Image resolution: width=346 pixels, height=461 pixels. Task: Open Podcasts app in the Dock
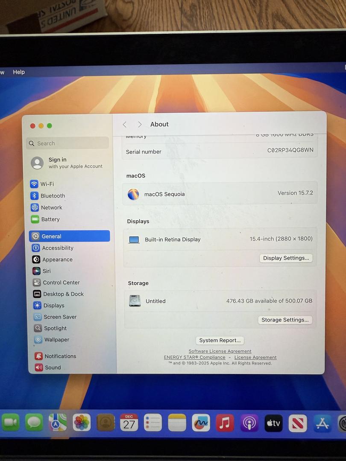click(x=249, y=423)
